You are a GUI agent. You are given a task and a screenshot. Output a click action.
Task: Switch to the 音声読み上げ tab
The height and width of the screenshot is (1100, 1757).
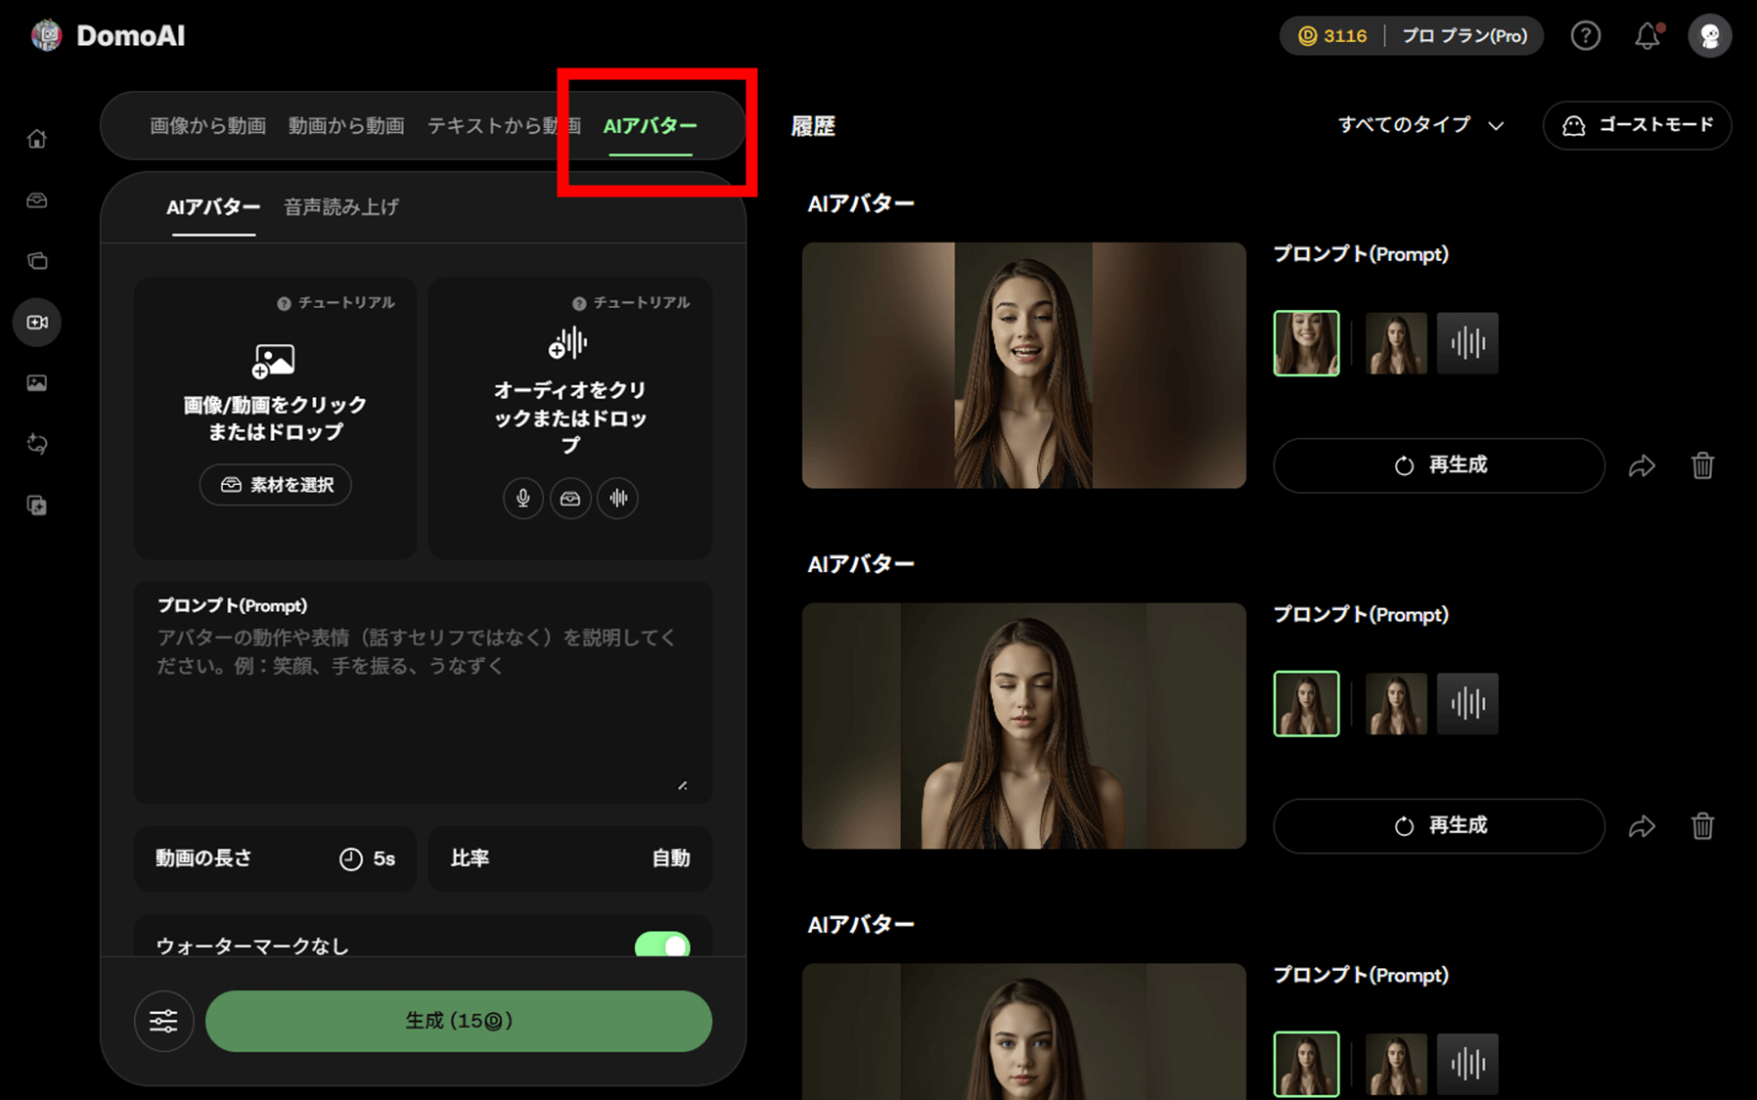(341, 207)
